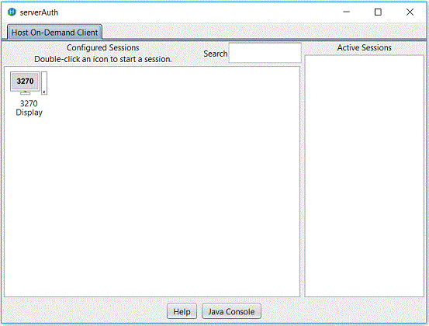Click the Active Sessions heading
Screen dimensions: 429x326
coord(364,47)
